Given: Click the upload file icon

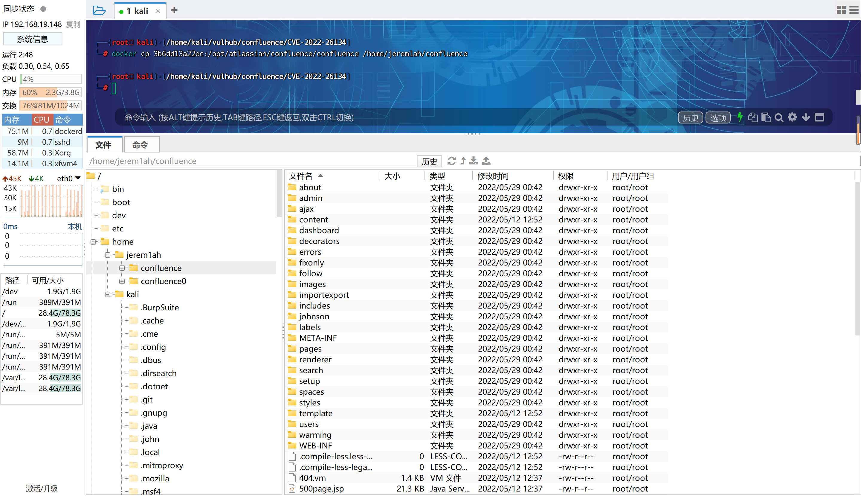Looking at the screenshot, I should (486, 161).
